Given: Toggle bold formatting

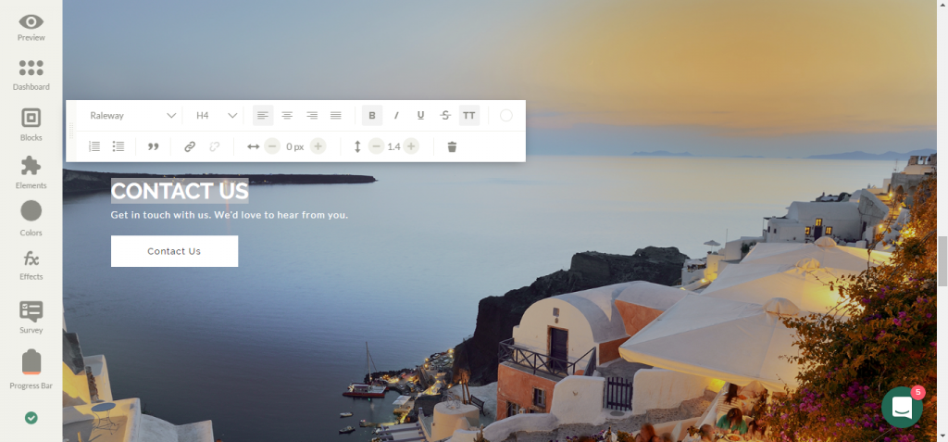Looking at the screenshot, I should tap(372, 116).
